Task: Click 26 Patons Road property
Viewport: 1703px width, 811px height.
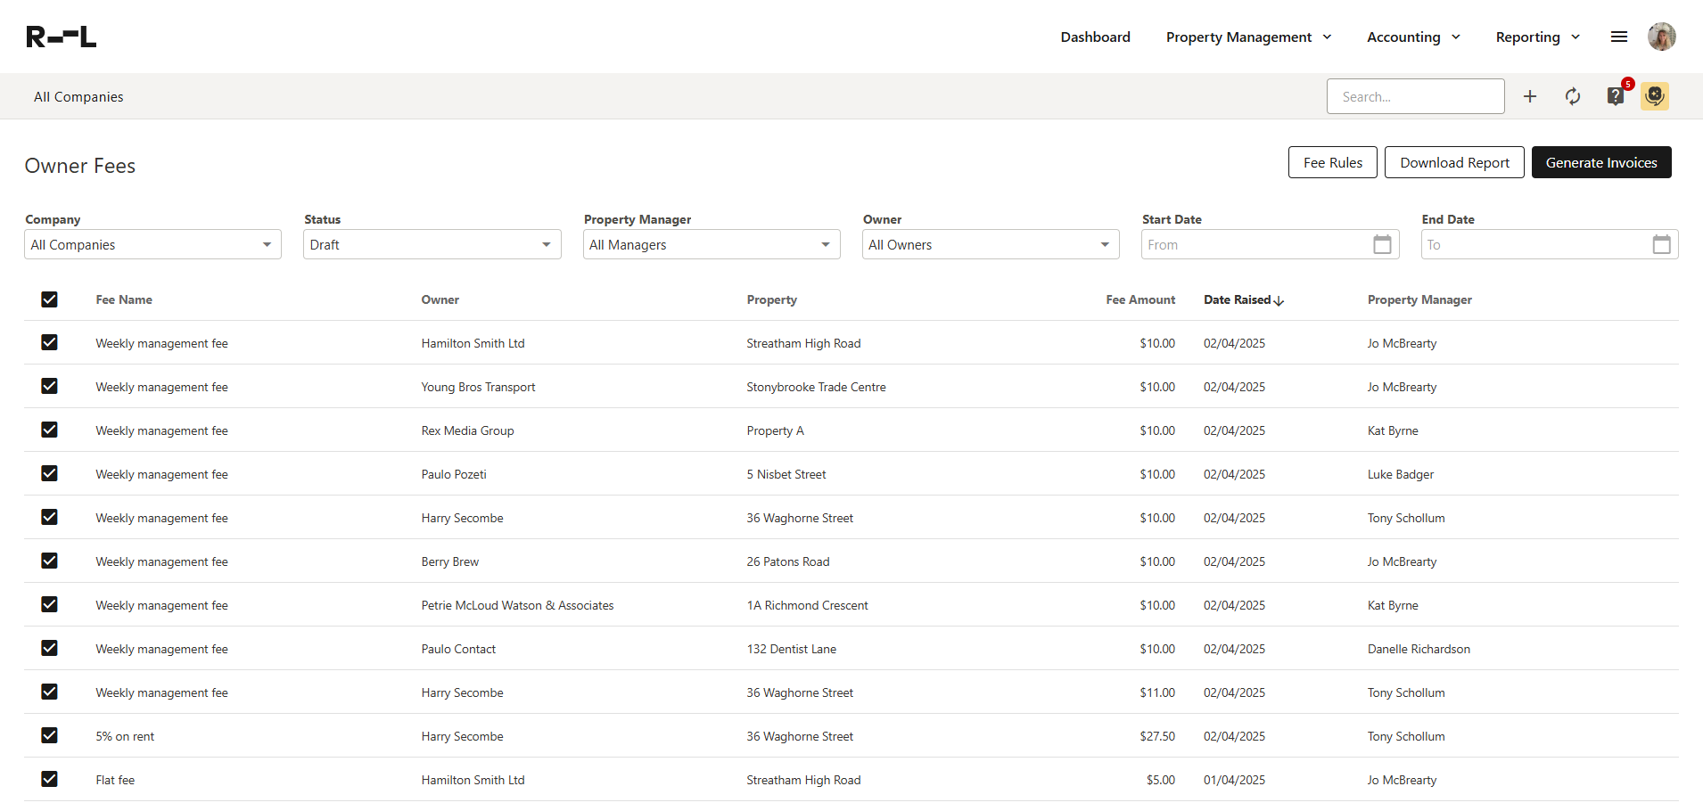Action: (788, 561)
